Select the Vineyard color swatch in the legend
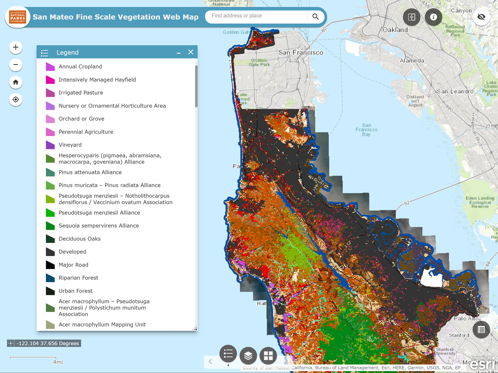Viewport: 498px width, 373px height. [50, 145]
